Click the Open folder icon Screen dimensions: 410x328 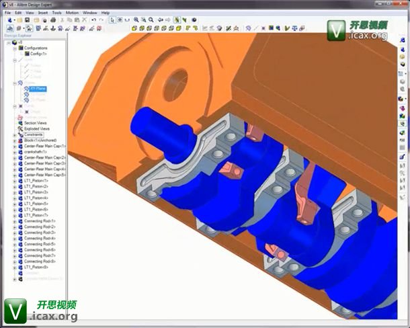coord(19,20)
